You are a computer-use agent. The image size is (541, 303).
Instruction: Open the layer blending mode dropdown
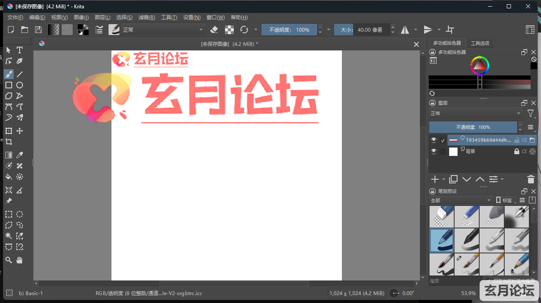tap(476, 113)
